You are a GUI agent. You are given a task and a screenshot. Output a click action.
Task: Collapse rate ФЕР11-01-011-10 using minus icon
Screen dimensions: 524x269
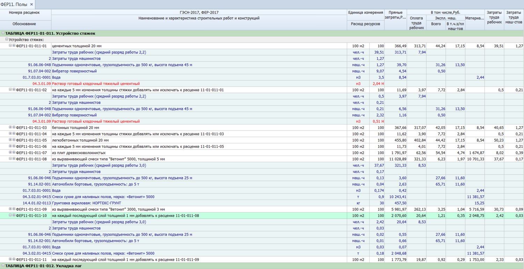(10, 216)
